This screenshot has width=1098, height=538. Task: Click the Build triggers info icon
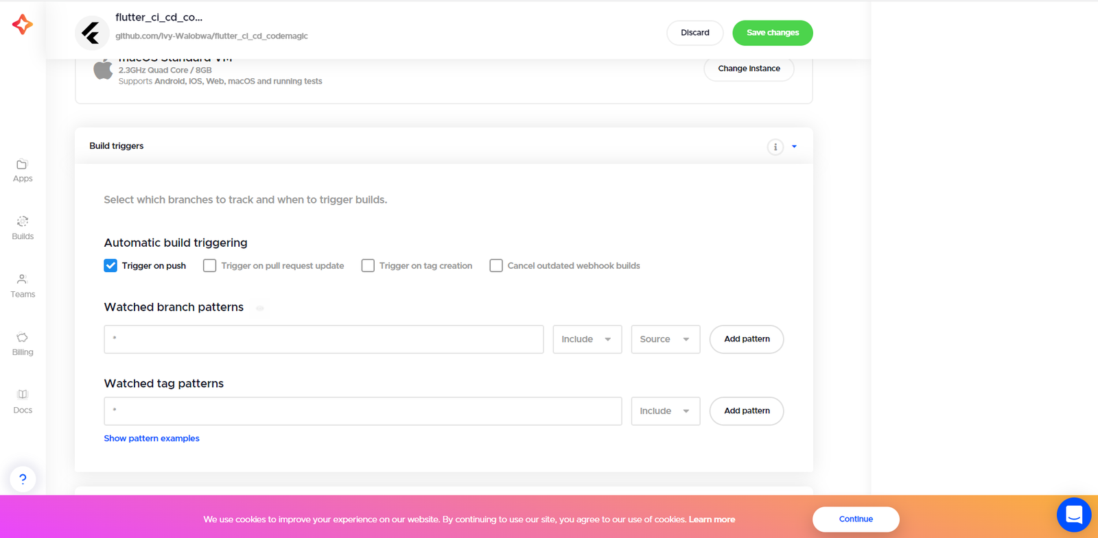pyautogui.click(x=775, y=147)
